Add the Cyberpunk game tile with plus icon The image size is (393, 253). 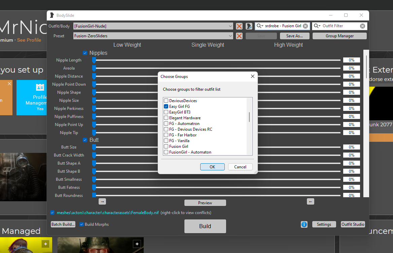45,244
